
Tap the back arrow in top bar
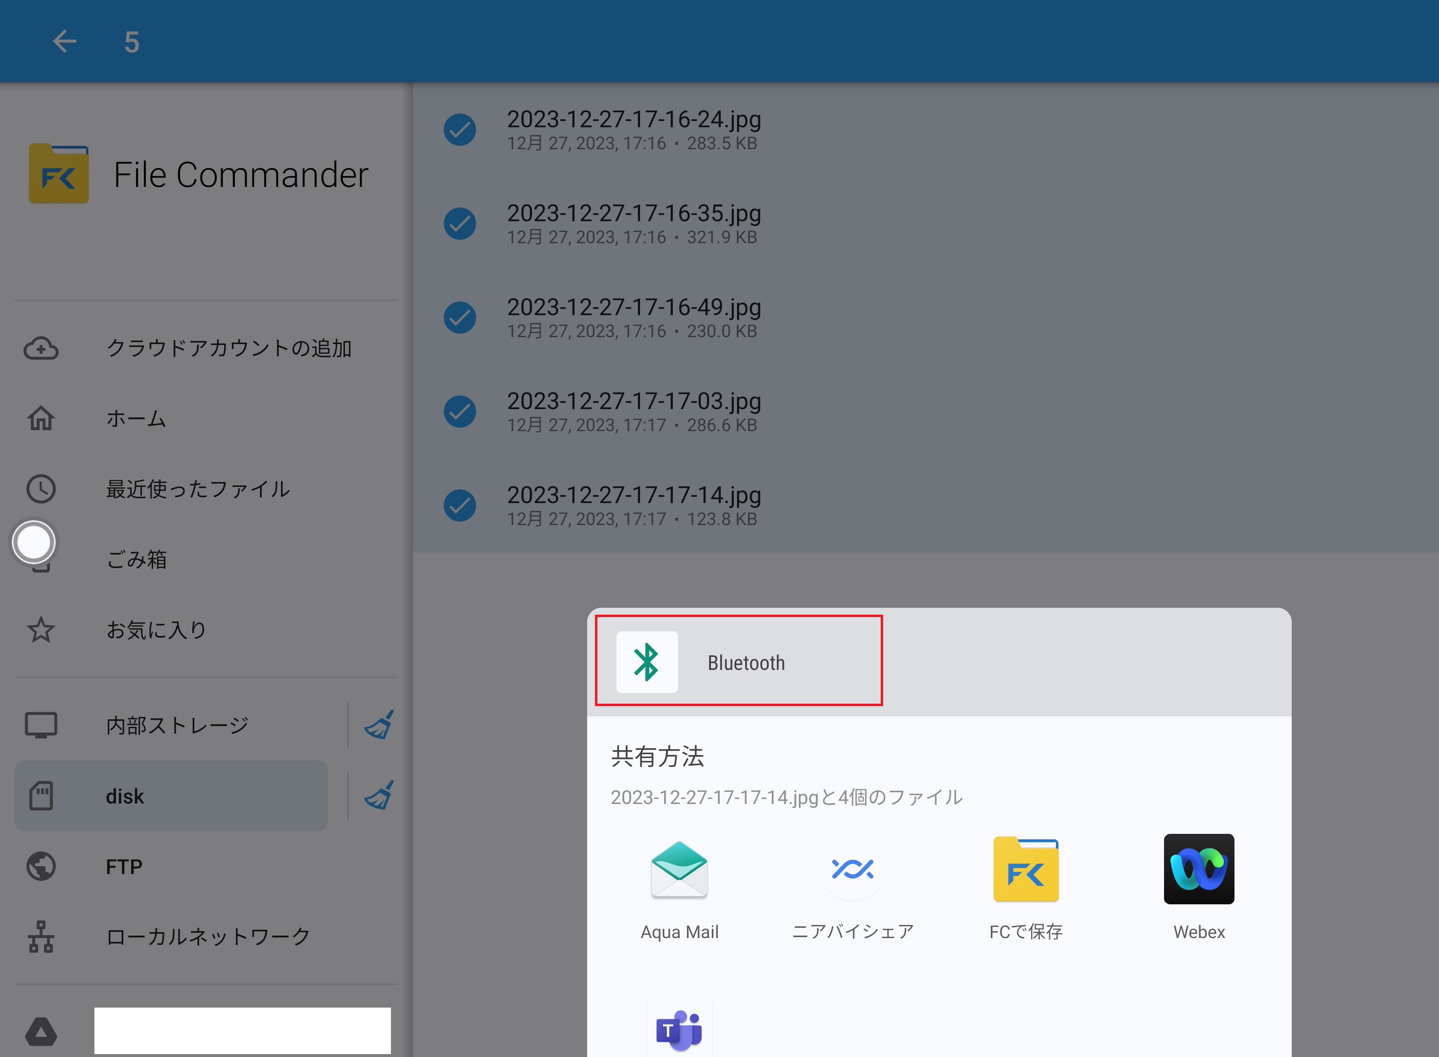(x=65, y=42)
